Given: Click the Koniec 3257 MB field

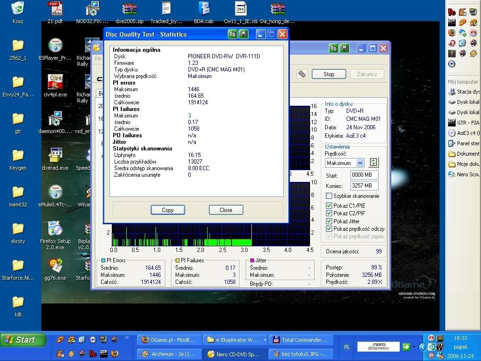Looking at the screenshot, I should coord(364,185).
